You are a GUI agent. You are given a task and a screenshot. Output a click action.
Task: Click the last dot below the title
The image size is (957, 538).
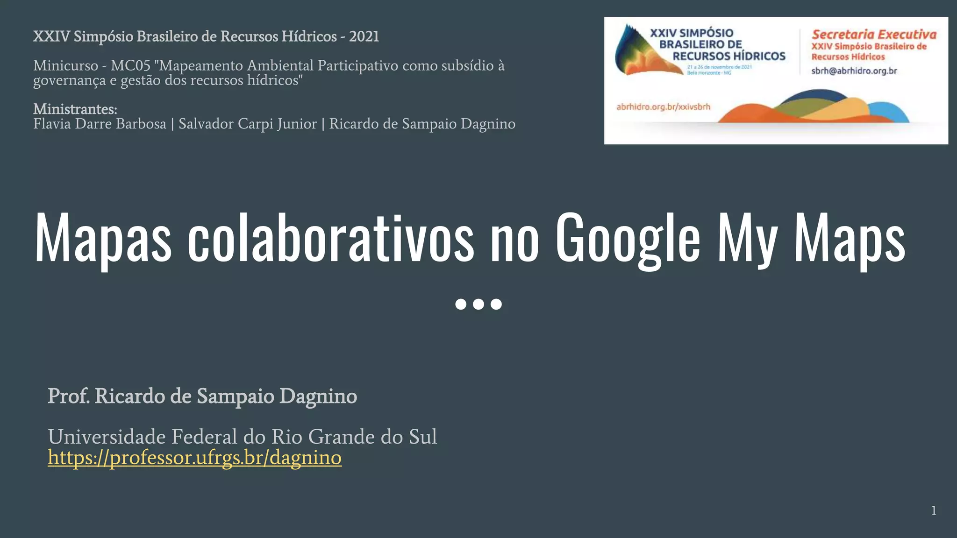click(x=496, y=304)
